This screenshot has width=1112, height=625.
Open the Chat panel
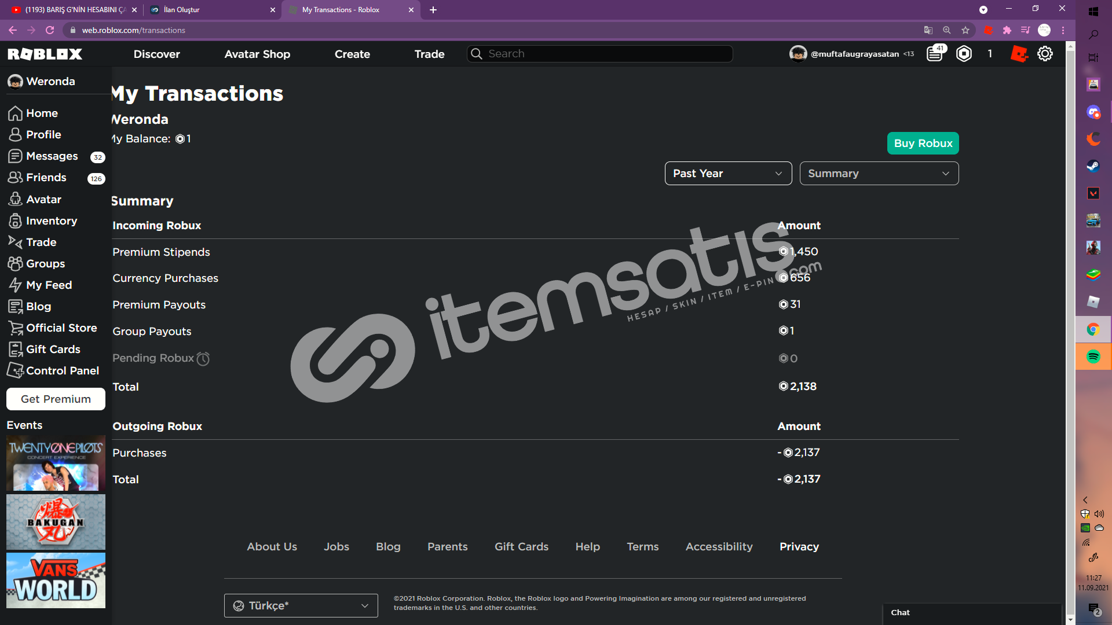click(972, 613)
